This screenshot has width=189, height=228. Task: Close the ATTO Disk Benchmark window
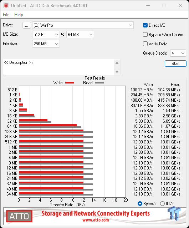point(180,5)
